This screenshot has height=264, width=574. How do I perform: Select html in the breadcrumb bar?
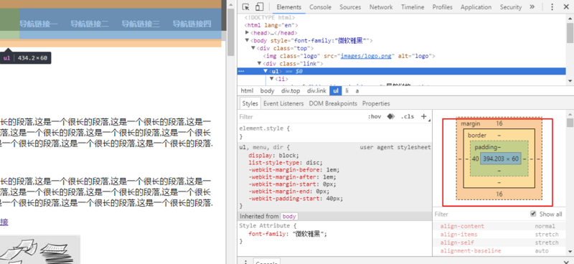tap(247, 91)
